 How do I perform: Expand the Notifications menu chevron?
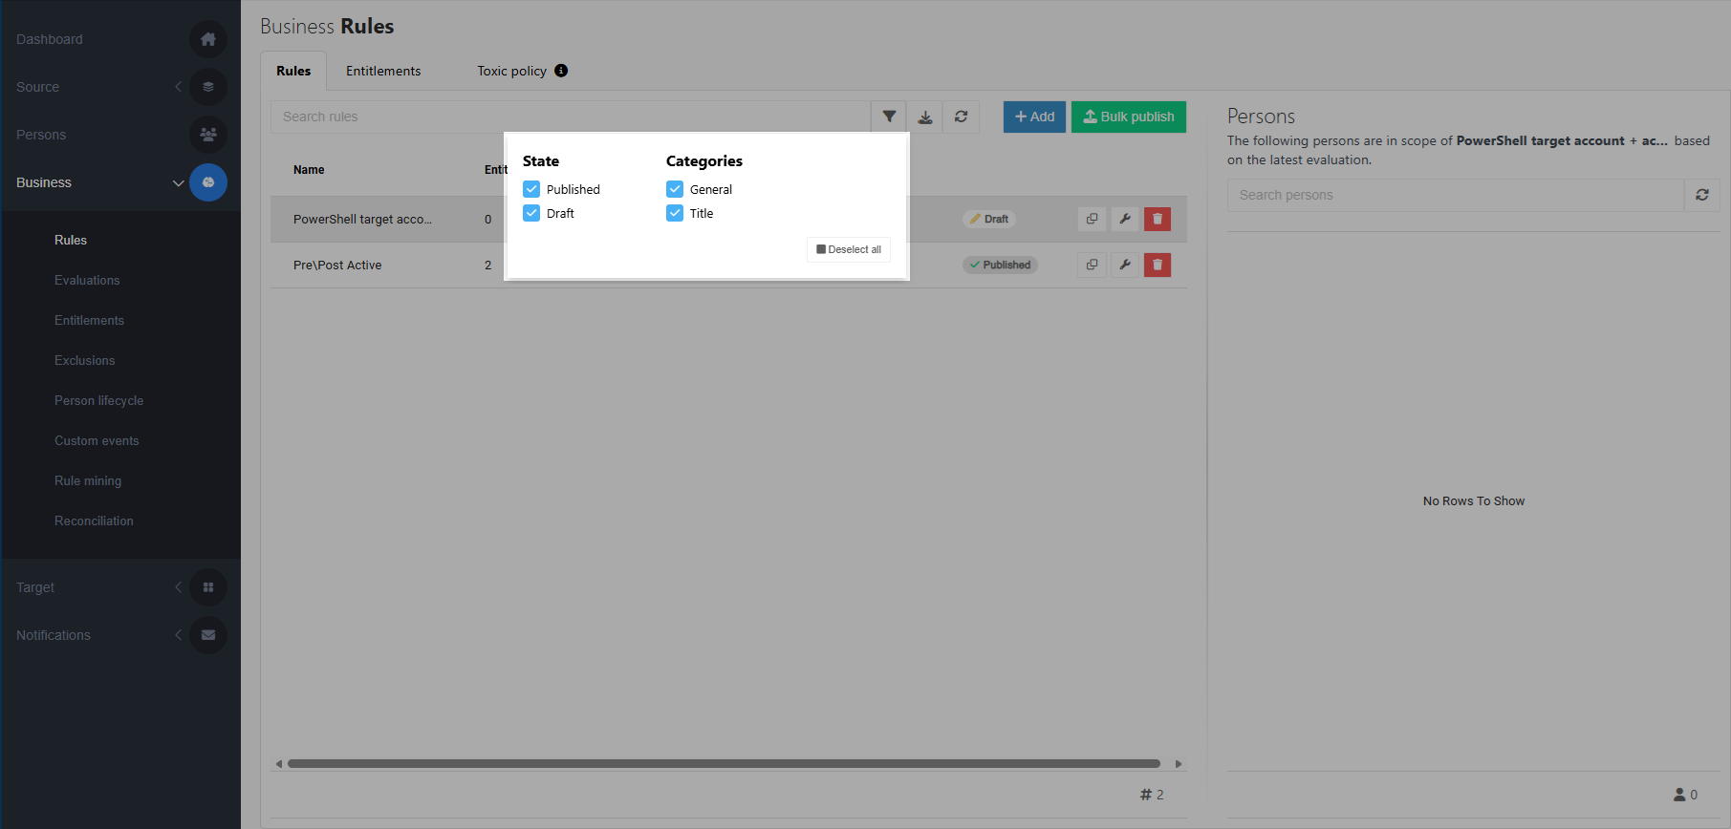coord(178,635)
